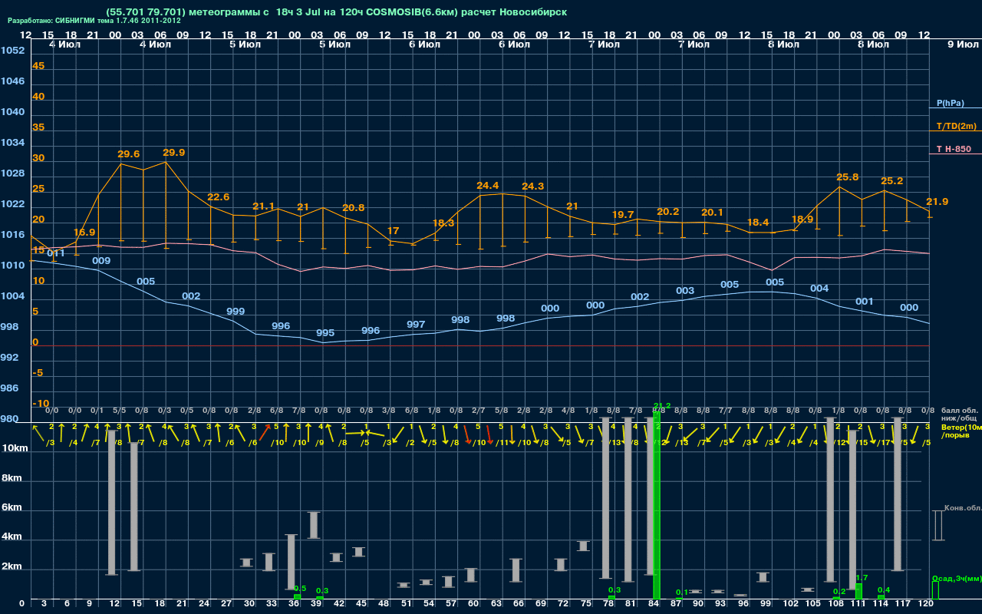Viewport: 982px width, 614px height.
Task: Click the 18.9 temperature value
Action: (802, 220)
